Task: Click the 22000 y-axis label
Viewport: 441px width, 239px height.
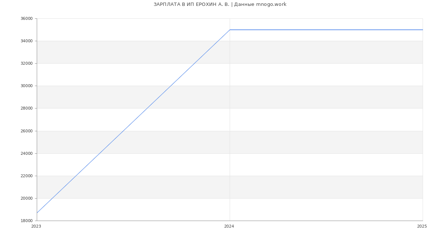Action: (x=27, y=176)
